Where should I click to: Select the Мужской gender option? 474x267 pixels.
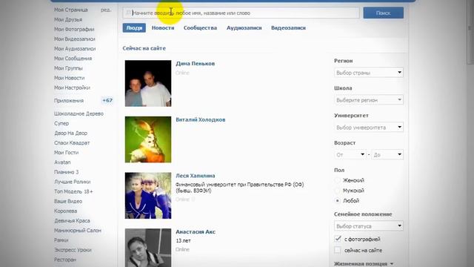pyautogui.click(x=350, y=191)
